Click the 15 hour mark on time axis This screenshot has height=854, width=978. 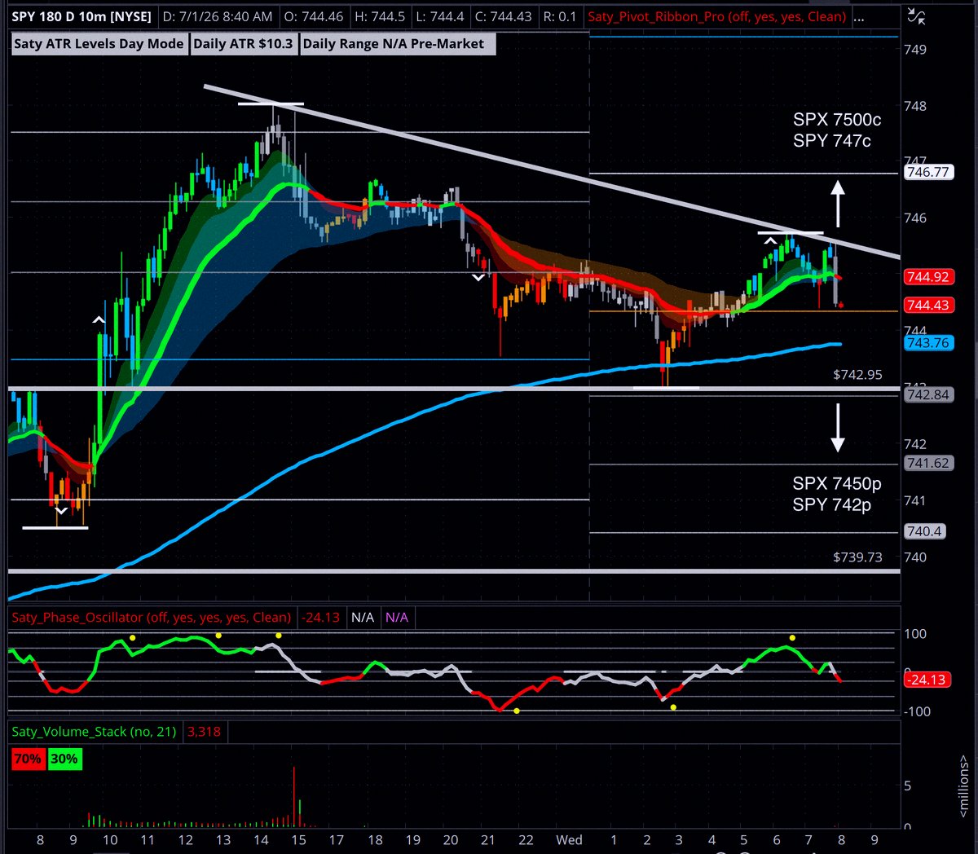(x=298, y=840)
